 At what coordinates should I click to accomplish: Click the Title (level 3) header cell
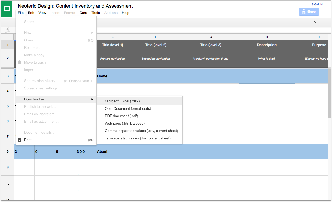pyautogui.click(x=211, y=45)
